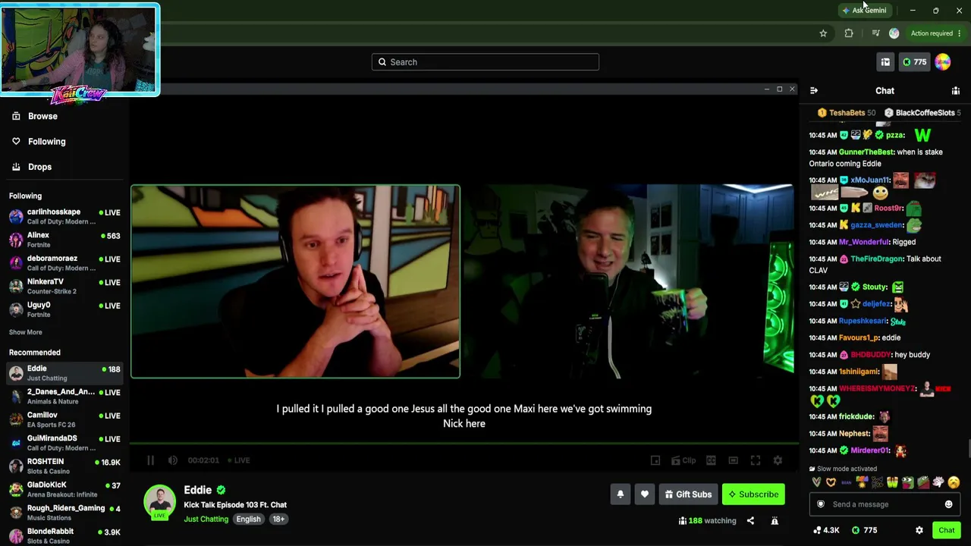
Task: Open the Chrome profile avatar
Action: 894,33
